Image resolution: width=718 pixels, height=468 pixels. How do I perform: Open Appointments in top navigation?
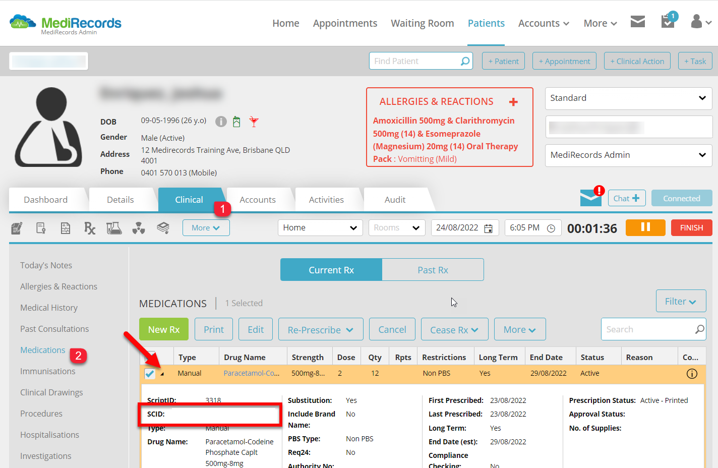click(x=345, y=23)
